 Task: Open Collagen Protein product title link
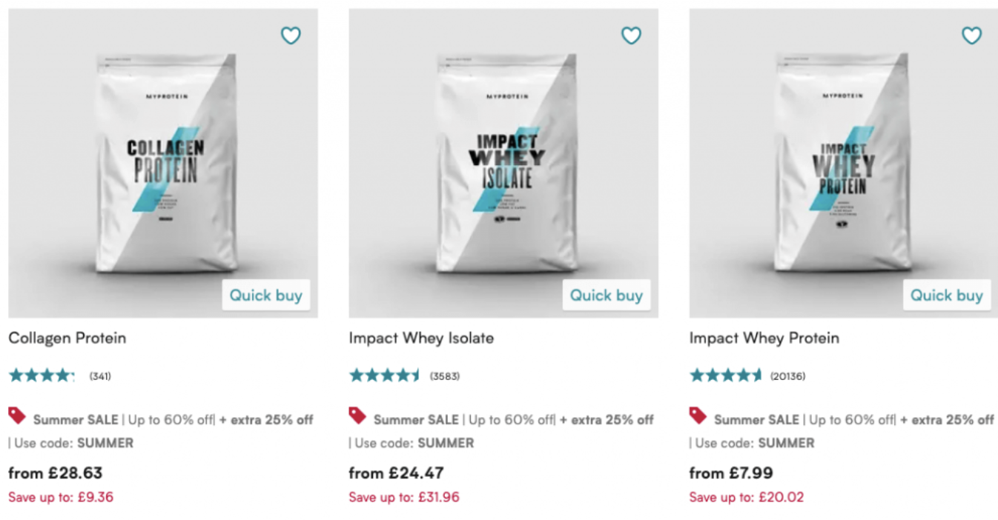67,338
